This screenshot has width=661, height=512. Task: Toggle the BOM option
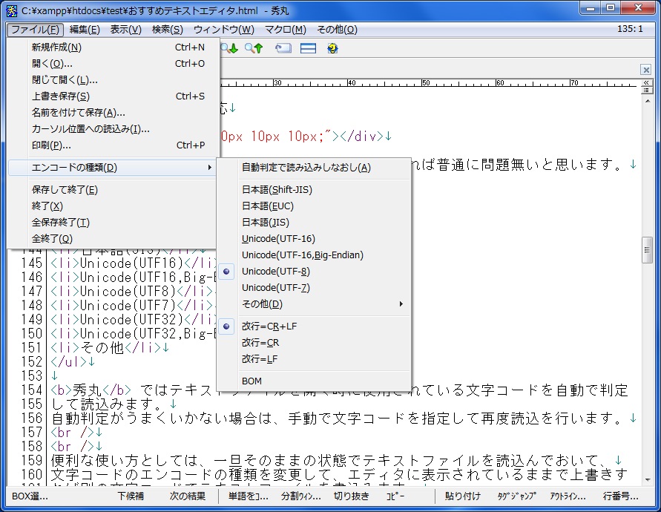tap(314, 381)
